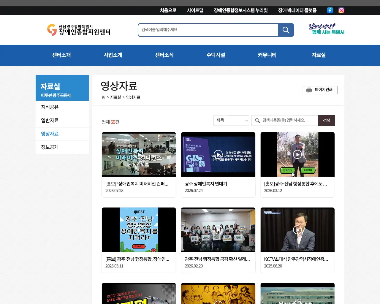380x304 pixels.
Task: Click the home icon in breadcrumb
Action: click(103, 97)
